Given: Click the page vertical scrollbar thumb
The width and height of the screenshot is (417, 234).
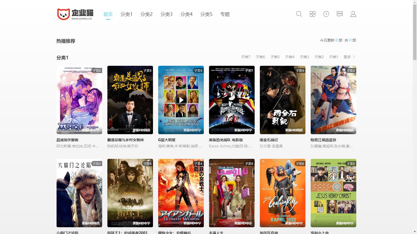Looking at the screenshot, I should coord(415,32).
